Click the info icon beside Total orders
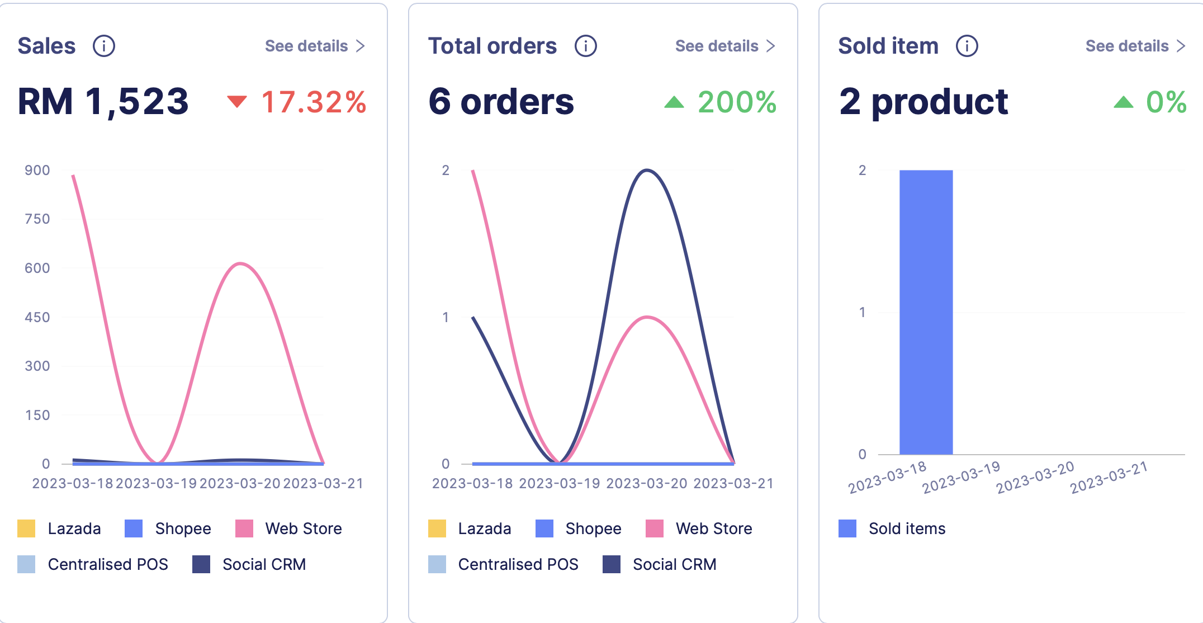The width and height of the screenshot is (1203, 623). coord(586,46)
